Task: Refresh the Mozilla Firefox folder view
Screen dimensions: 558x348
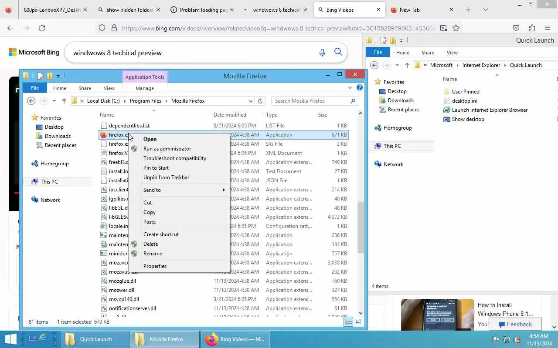Action: (260, 101)
